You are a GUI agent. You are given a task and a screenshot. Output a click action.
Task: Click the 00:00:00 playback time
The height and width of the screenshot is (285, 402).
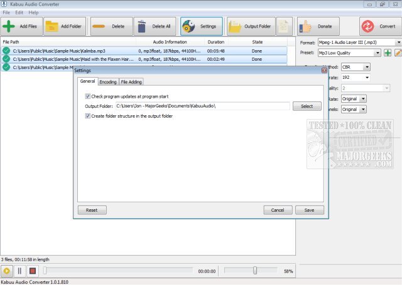point(207,271)
